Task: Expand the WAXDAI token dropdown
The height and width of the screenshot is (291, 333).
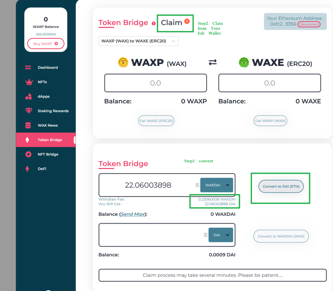Action: click(217, 185)
